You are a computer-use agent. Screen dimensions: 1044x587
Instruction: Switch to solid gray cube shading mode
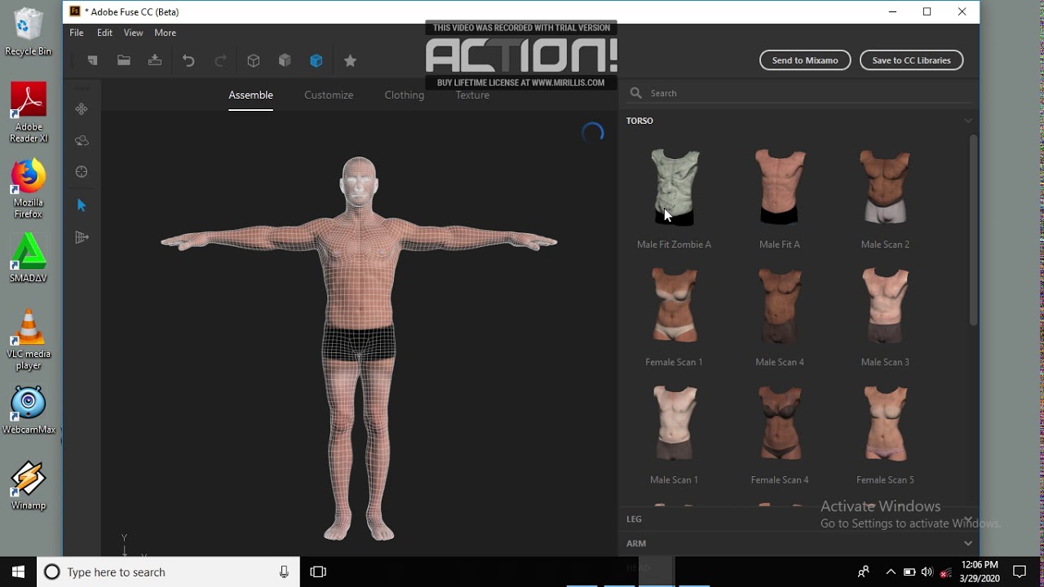click(285, 60)
